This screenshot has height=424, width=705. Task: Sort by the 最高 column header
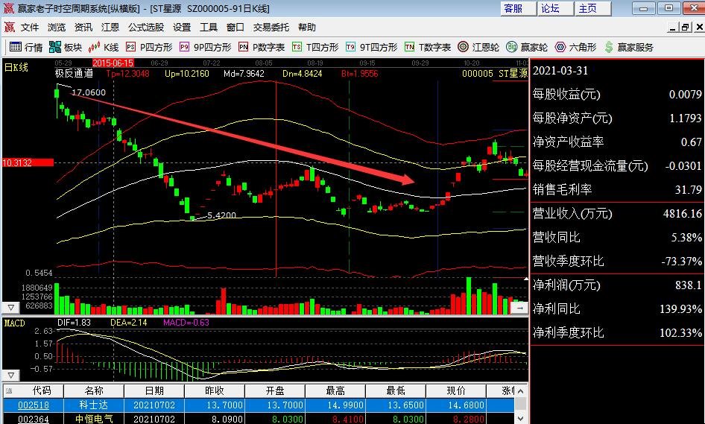(x=335, y=390)
